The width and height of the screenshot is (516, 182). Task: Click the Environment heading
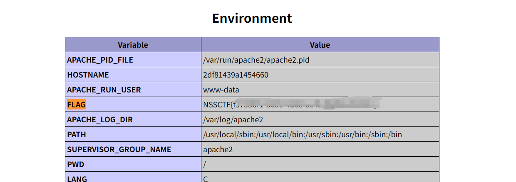[252, 18]
